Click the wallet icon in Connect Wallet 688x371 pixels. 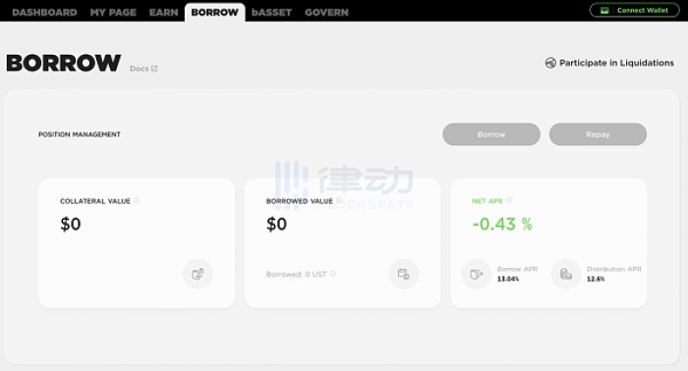(604, 11)
